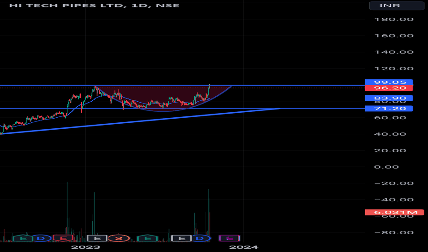Select the 71.20 blue price label

tap(389, 109)
